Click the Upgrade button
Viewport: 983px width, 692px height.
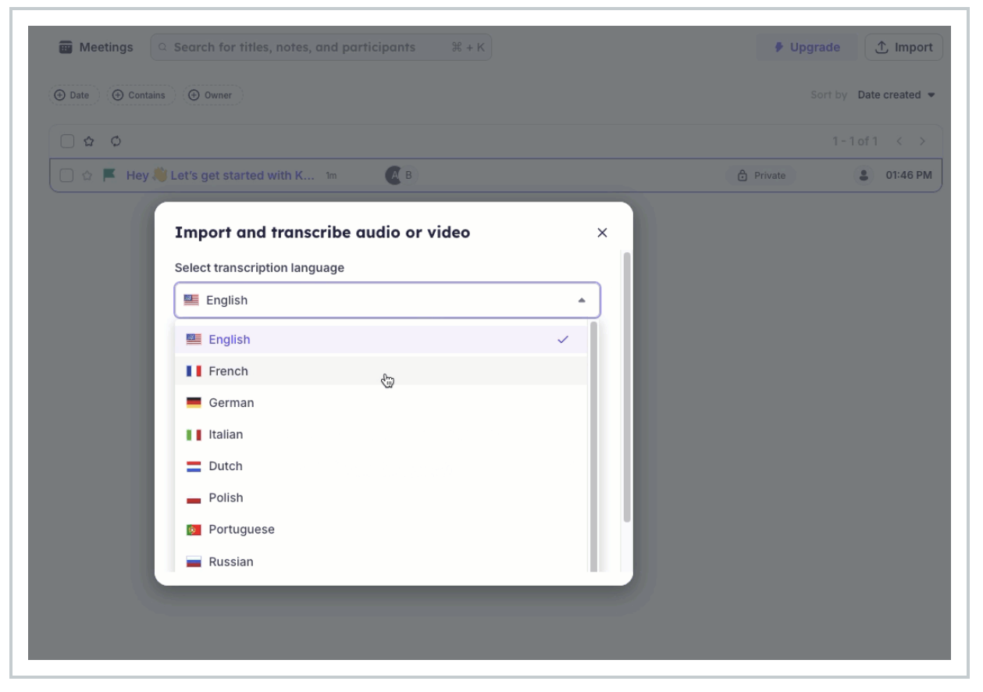coord(807,48)
